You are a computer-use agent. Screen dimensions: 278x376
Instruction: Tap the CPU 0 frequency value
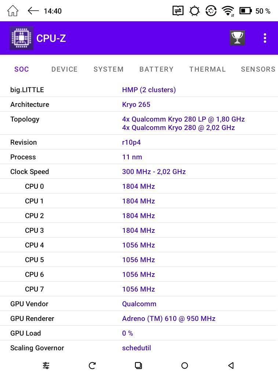tap(139, 186)
